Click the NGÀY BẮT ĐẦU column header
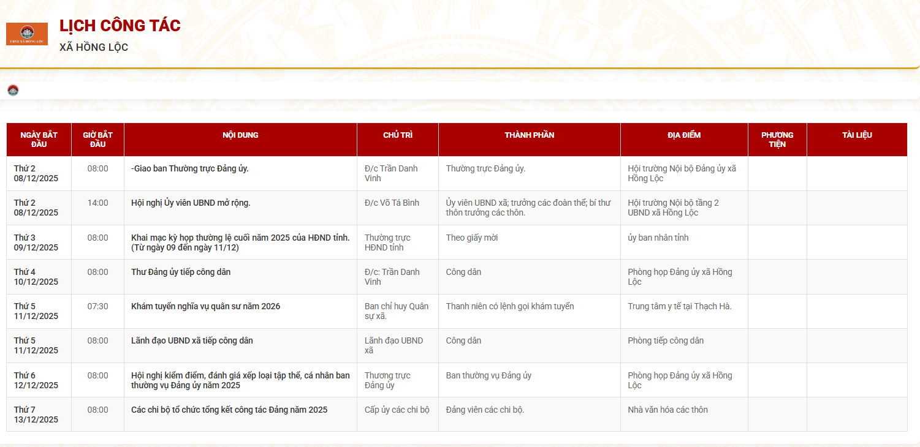 [x=39, y=140]
